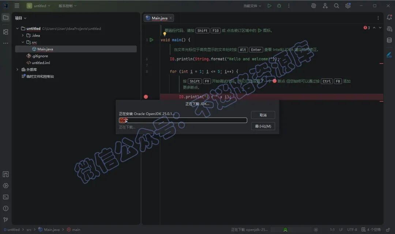This screenshot has height=234, width=395.
Task: Open the blue pen tool window icon
Action: click(389, 54)
